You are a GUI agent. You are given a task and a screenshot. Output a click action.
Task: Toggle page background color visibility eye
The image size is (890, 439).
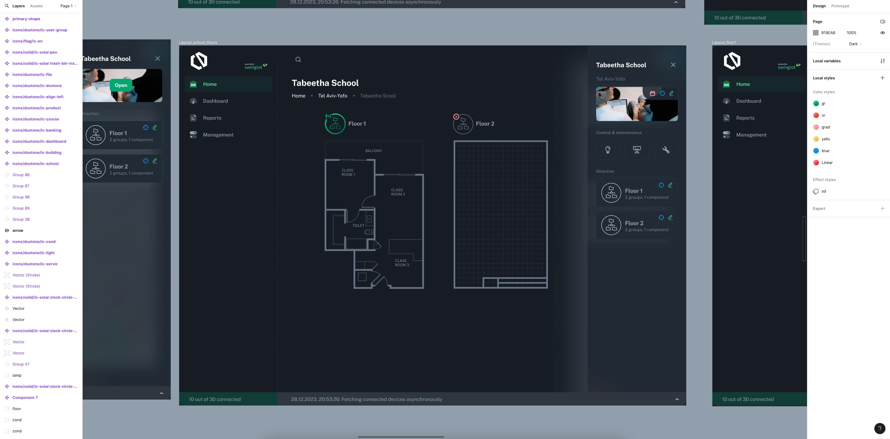click(882, 33)
